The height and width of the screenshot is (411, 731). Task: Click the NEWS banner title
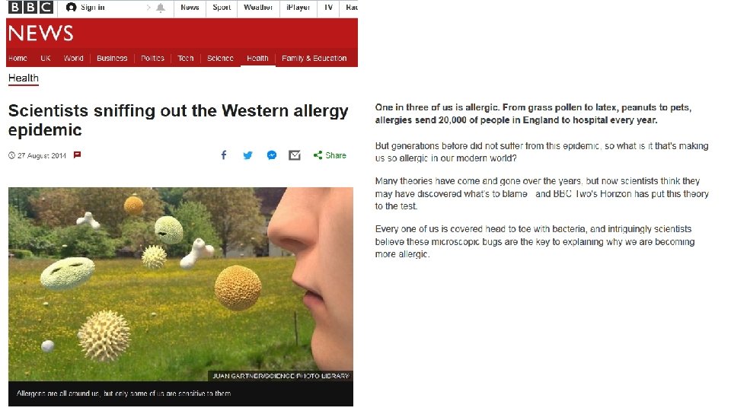click(x=40, y=33)
